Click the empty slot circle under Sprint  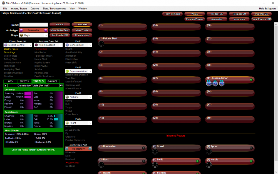click(x=209, y=152)
